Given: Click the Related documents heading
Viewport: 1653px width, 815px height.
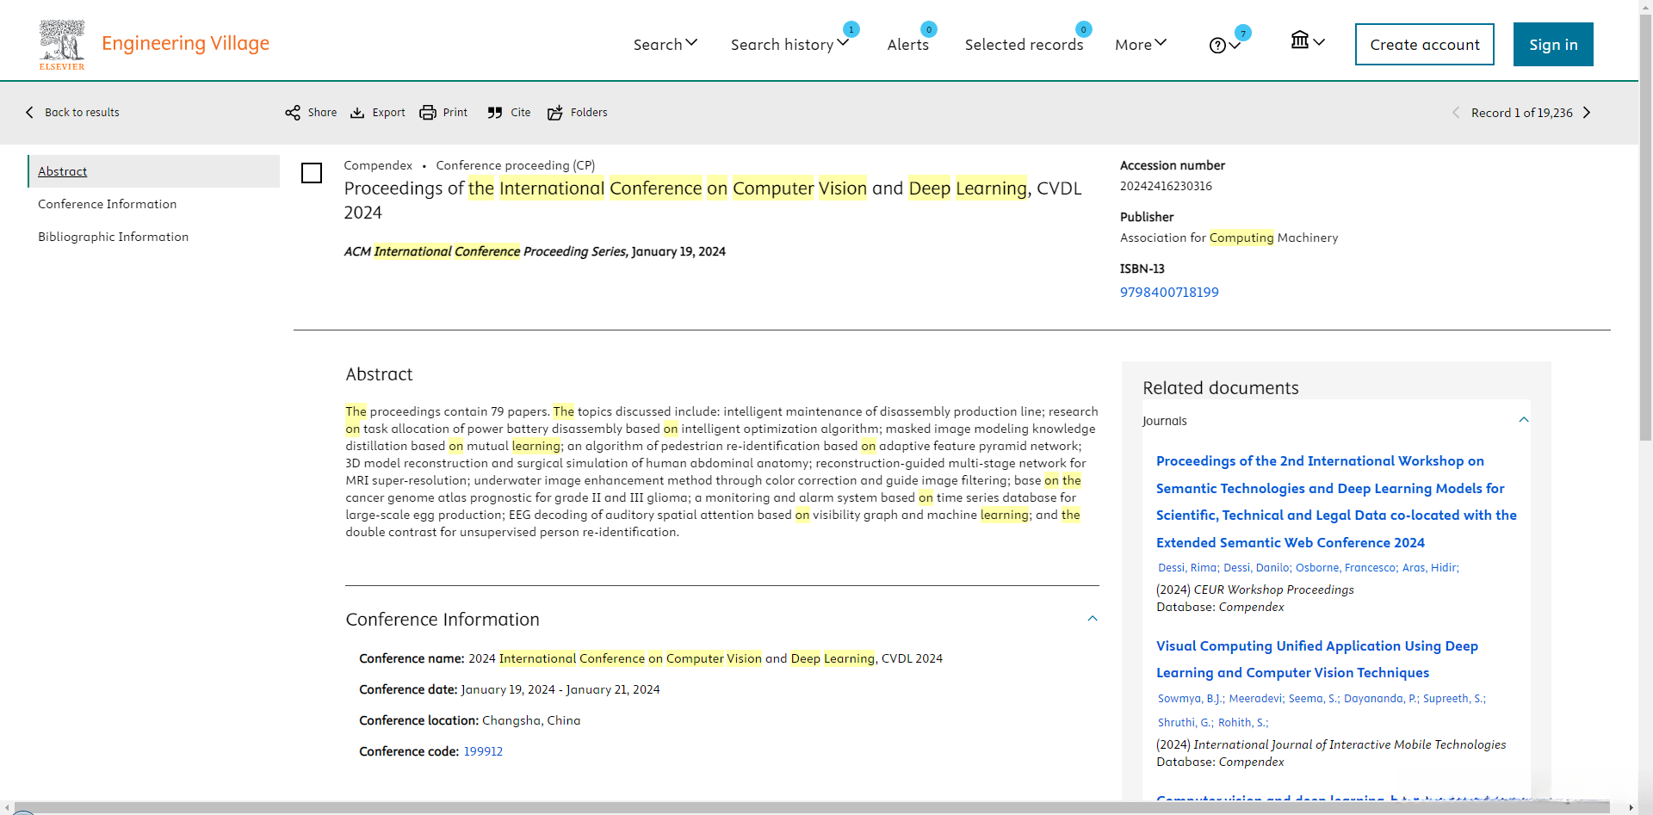Looking at the screenshot, I should (x=1221, y=388).
